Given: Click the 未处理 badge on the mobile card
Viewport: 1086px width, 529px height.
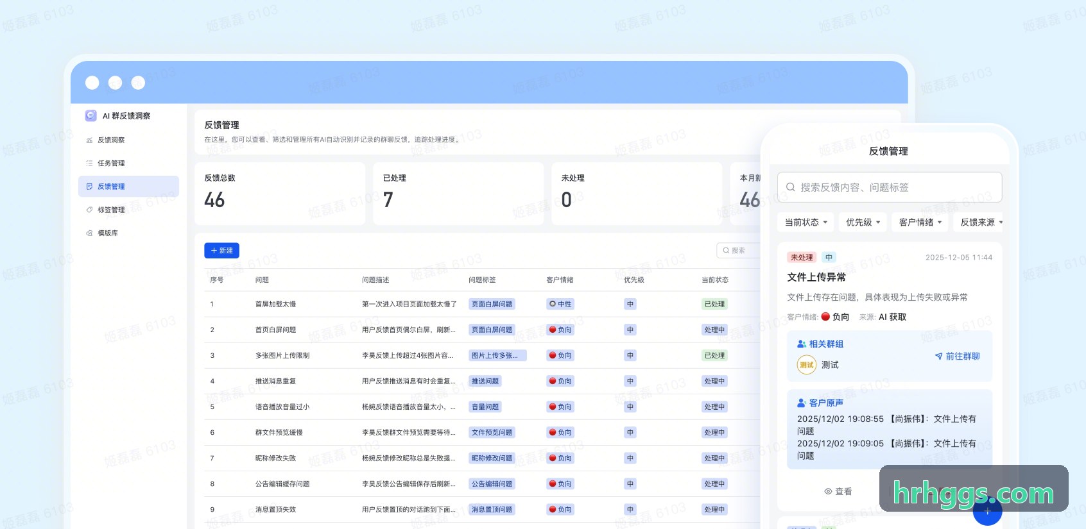Looking at the screenshot, I should [802, 257].
